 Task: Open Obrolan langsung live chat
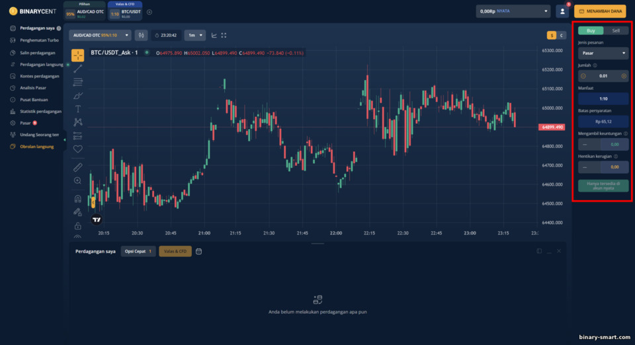coord(36,147)
